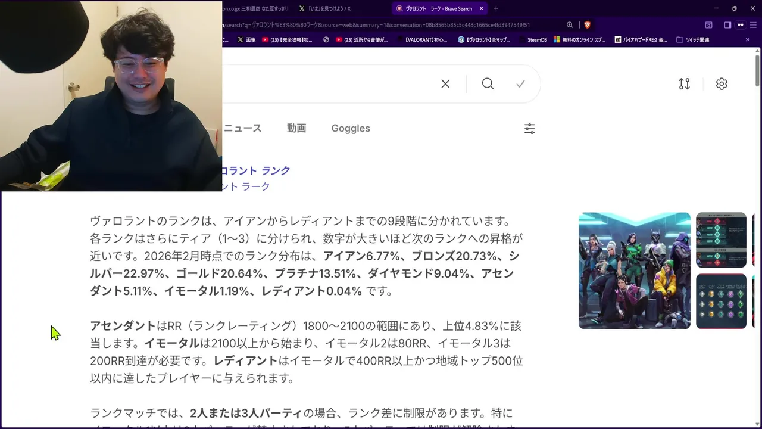The height and width of the screenshot is (429, 762).
Task: Open the 動画 search tab
Action: point(296,128)
